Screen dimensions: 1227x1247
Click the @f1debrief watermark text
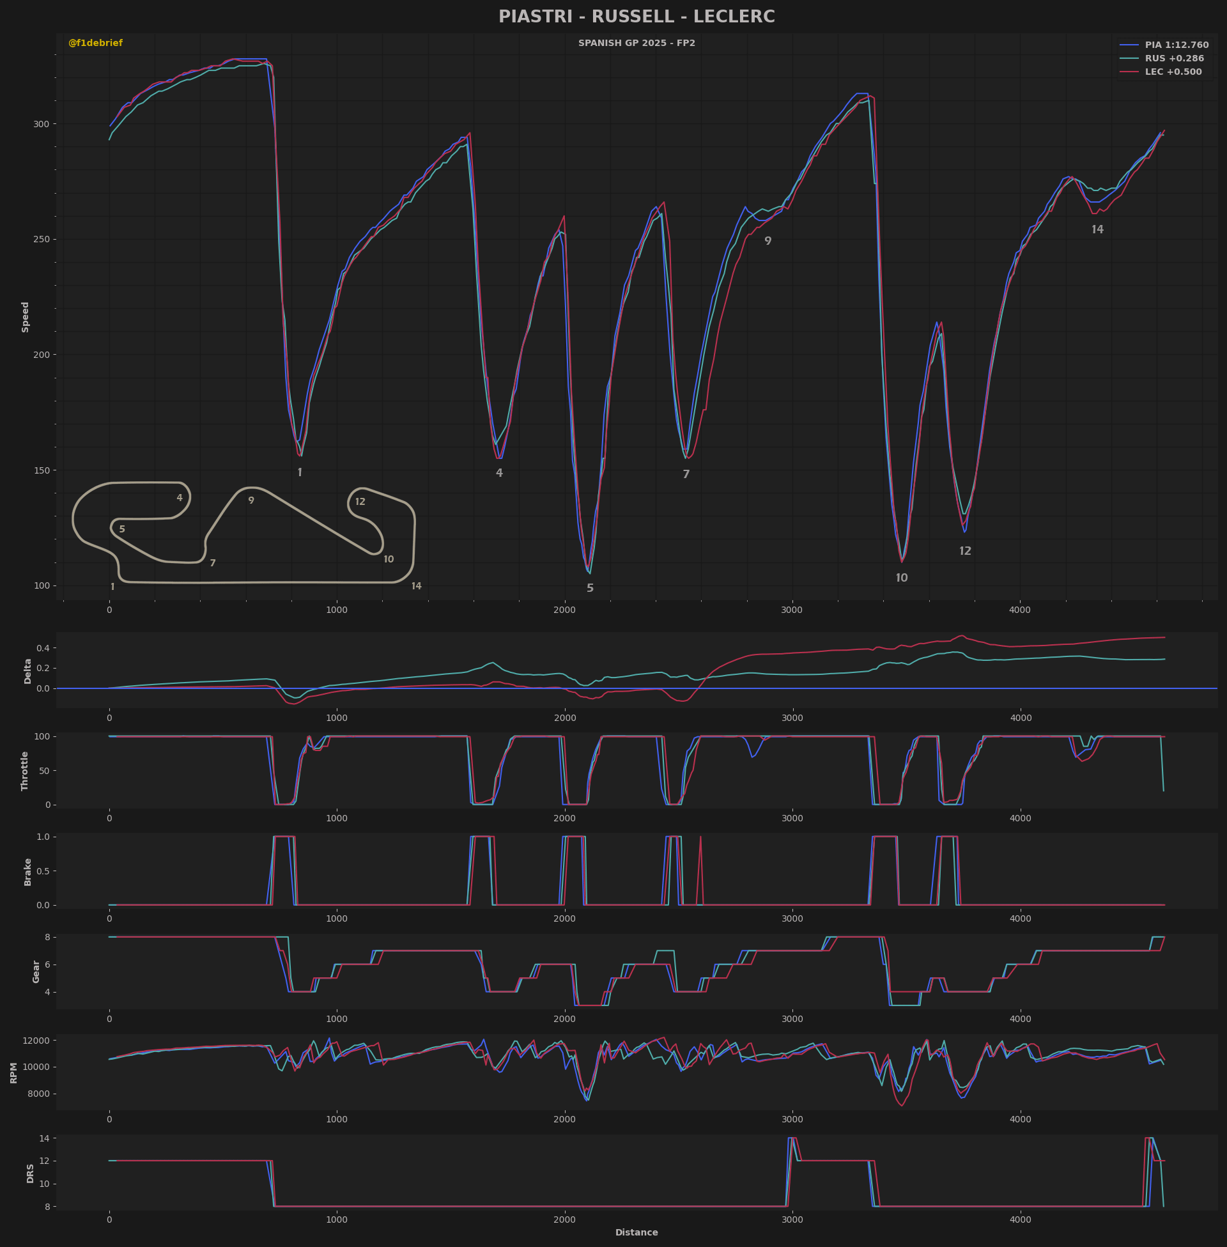(x=95, y=43)
